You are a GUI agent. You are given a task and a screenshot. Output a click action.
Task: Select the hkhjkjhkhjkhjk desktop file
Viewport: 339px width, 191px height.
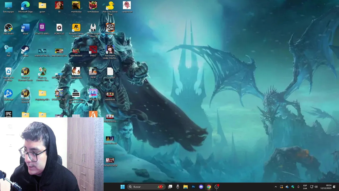coord(110,162)
